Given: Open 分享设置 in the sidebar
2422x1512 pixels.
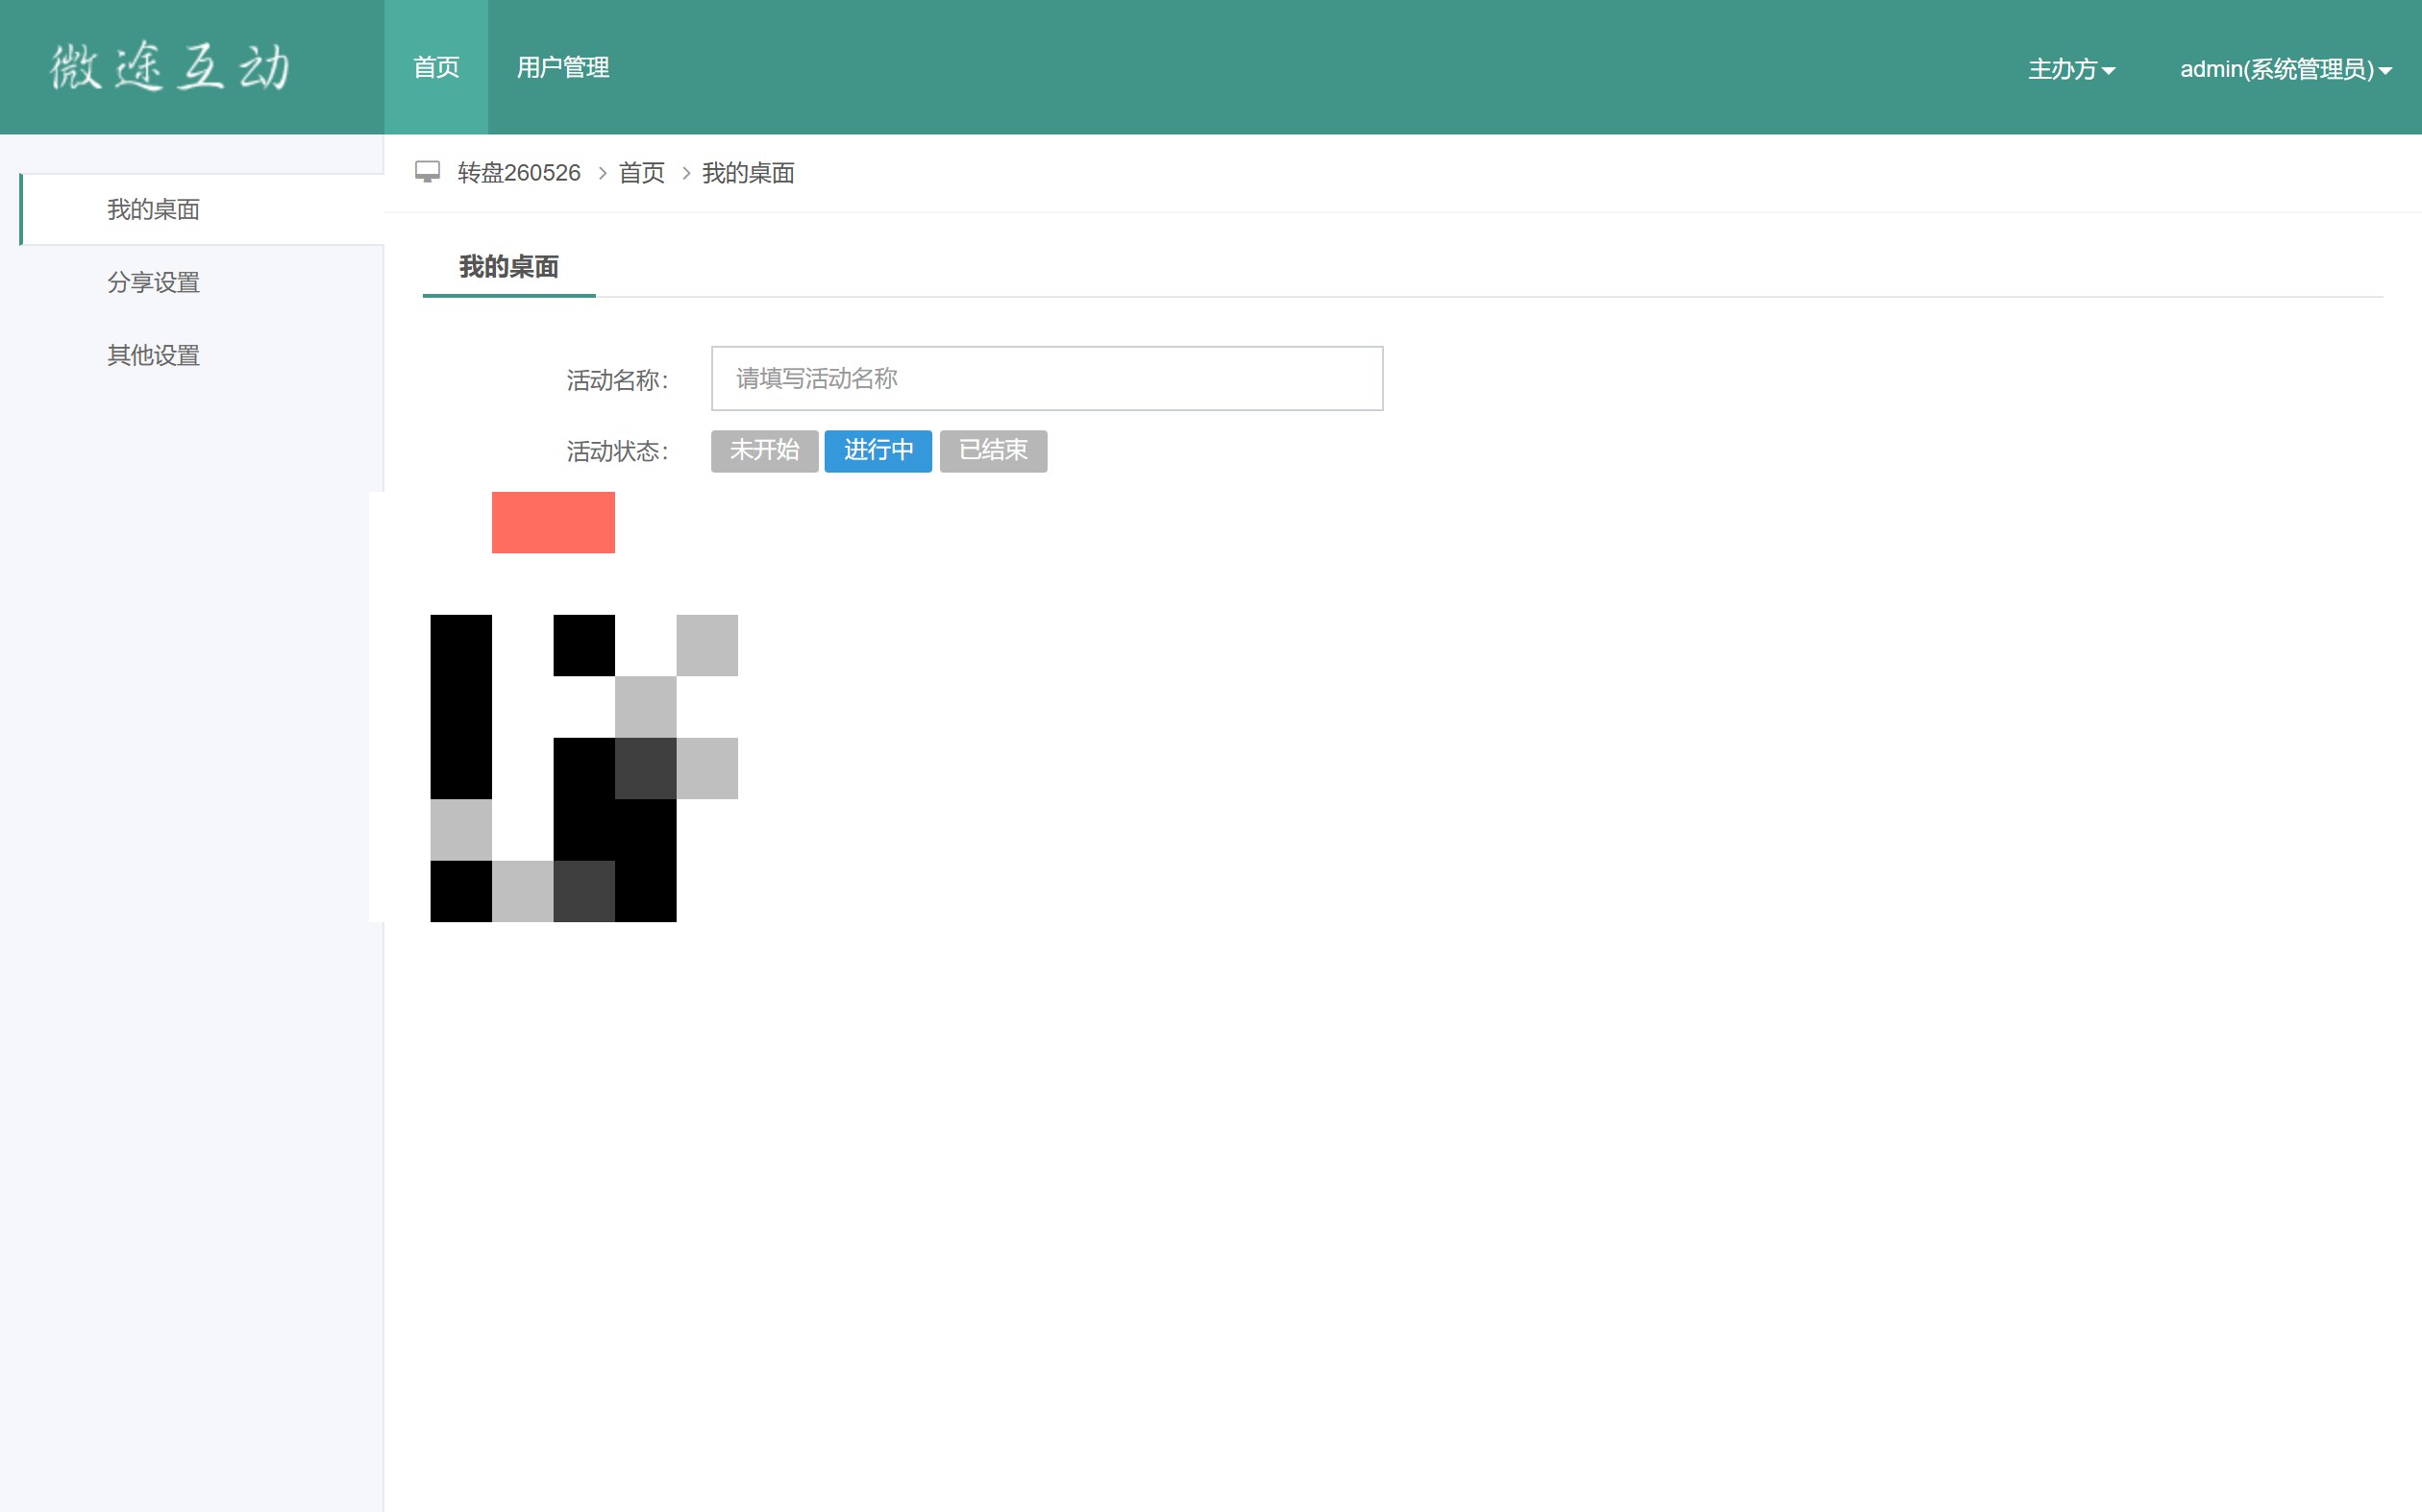Looking at the screenshot, I should click(153, 282).
